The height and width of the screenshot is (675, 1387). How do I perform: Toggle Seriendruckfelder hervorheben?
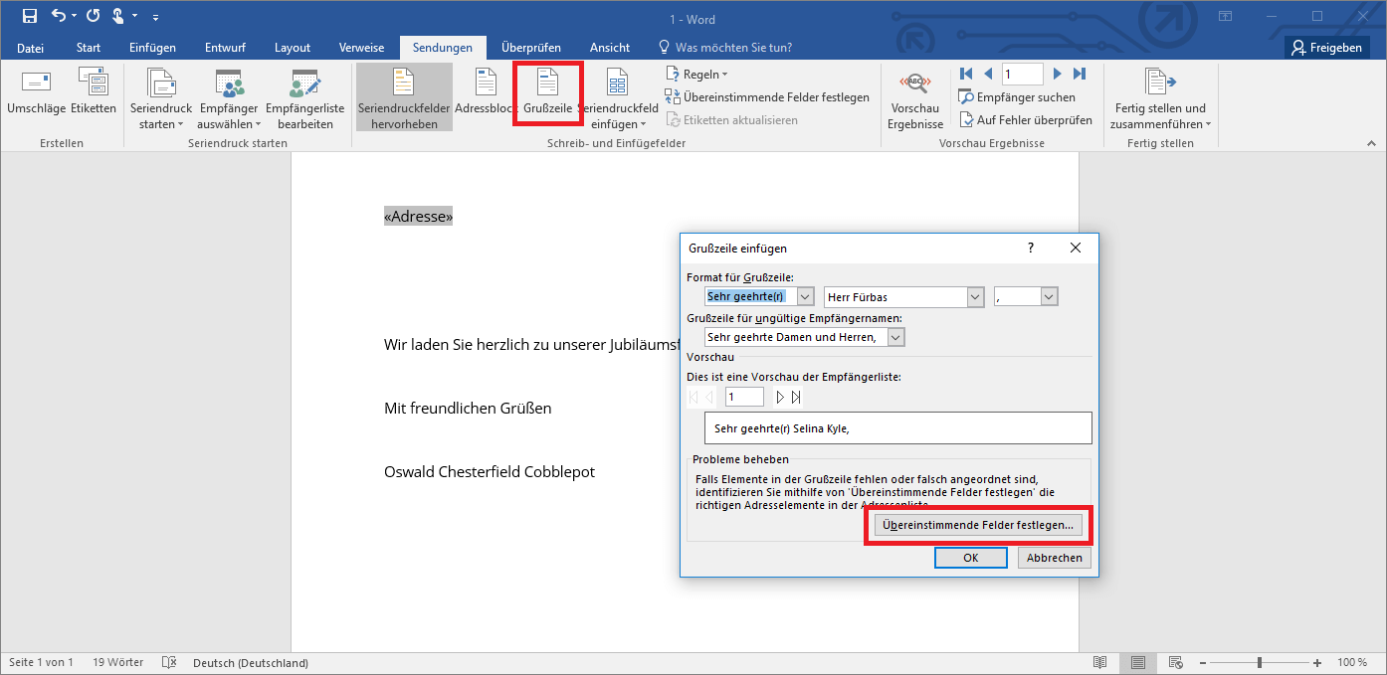[x=404, y=98]
